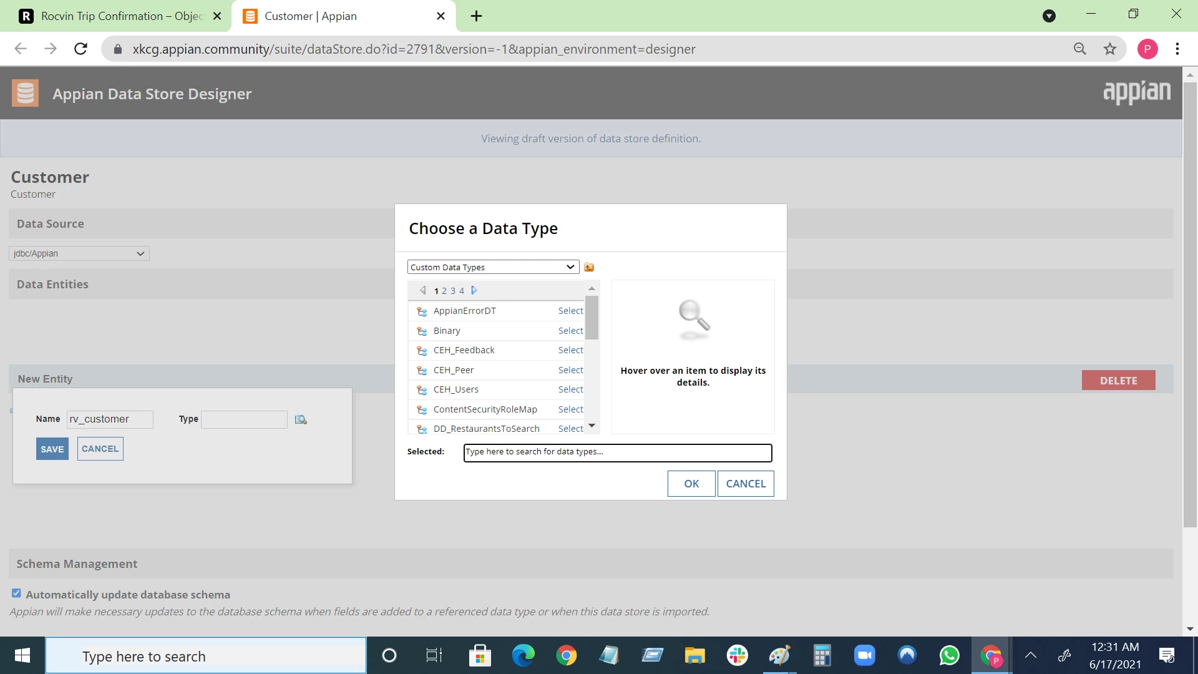Screen dimensions: 1198x674
Task: Open the Custom Data Types dropdown
Action: coord(493,267)
